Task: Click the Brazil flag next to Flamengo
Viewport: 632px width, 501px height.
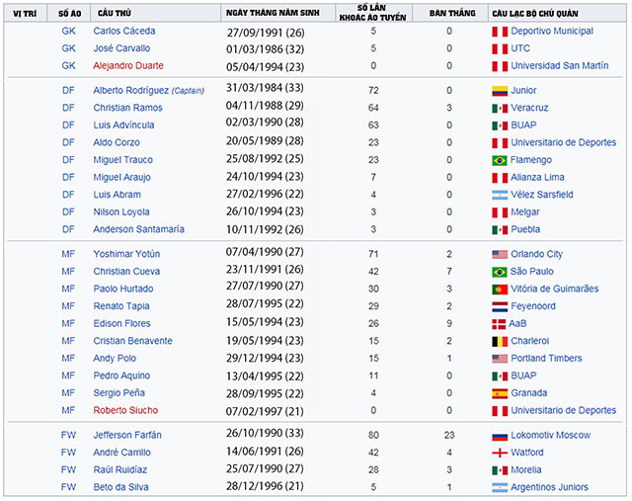Action: tap(499, 160)
